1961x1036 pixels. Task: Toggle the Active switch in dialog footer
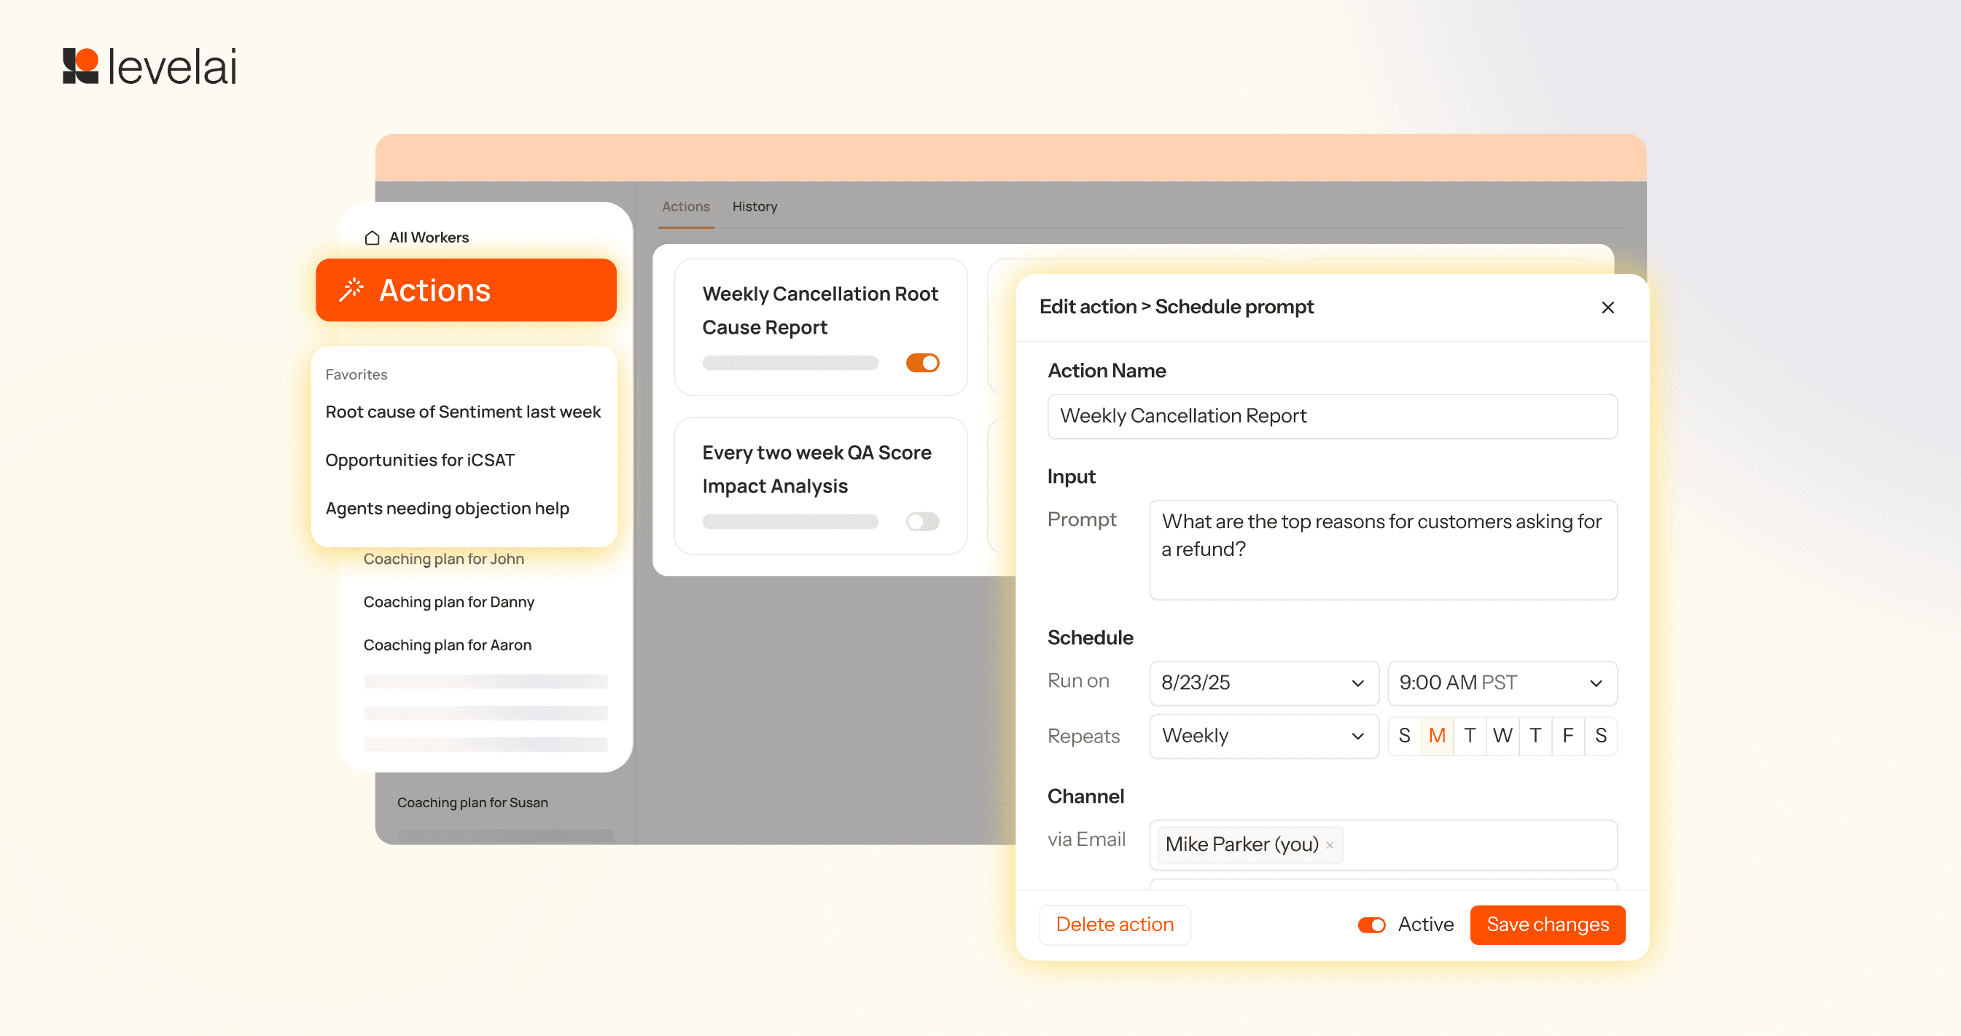[x=1371, y=925]
